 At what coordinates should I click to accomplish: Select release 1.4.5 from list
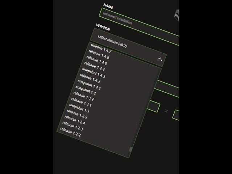(99, 54)
